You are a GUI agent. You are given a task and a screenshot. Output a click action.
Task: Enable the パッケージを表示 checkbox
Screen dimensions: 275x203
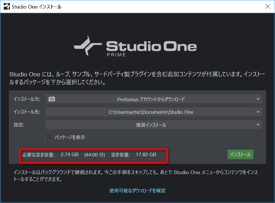49,137
